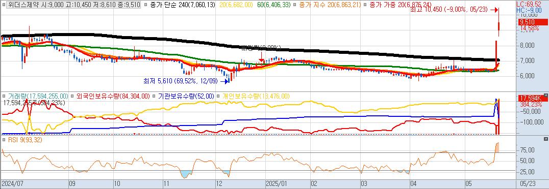Select the 거래량 volume indicator legend

tap(38, 96)
